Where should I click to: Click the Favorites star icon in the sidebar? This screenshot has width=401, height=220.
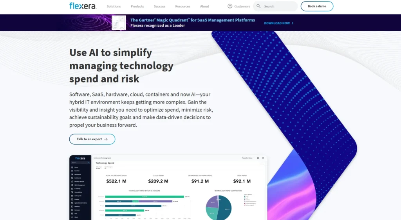click(x=72, y=171)
